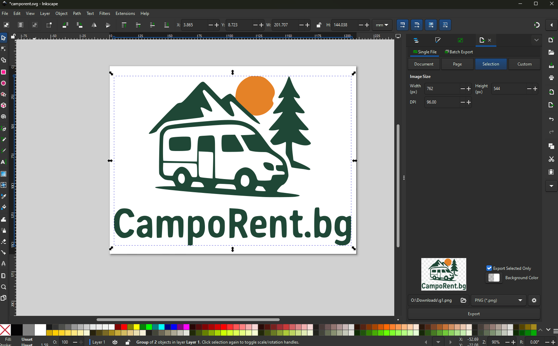Select the Text tool
The height and width of the screenshot is (346, 558).
pyautogui.click(x=3, y=162)
